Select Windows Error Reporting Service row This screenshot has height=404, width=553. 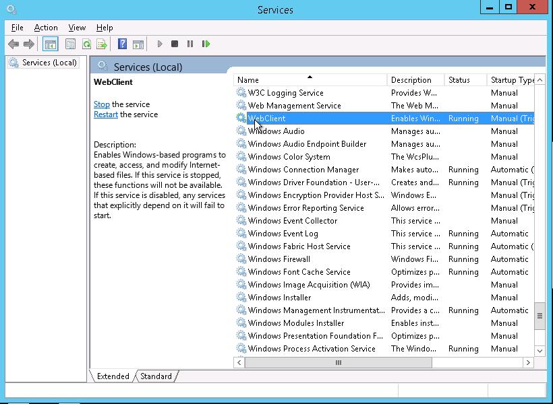384,208
